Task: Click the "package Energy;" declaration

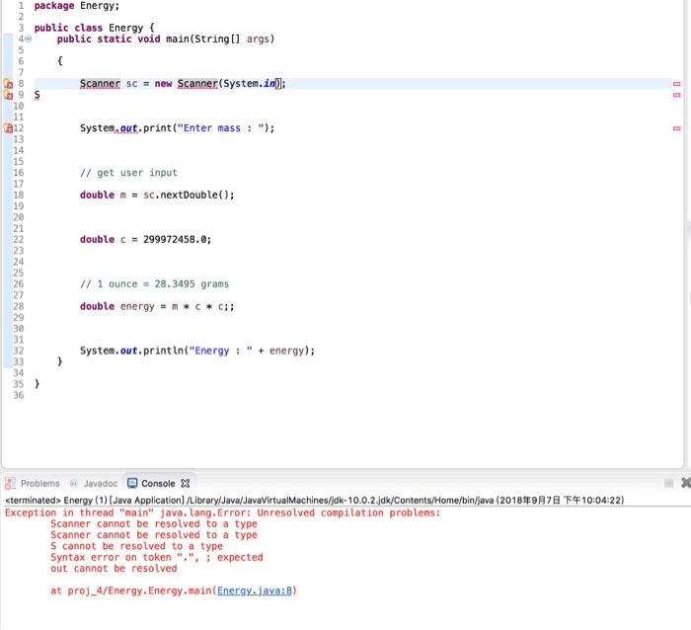Action: click(77, 6)
